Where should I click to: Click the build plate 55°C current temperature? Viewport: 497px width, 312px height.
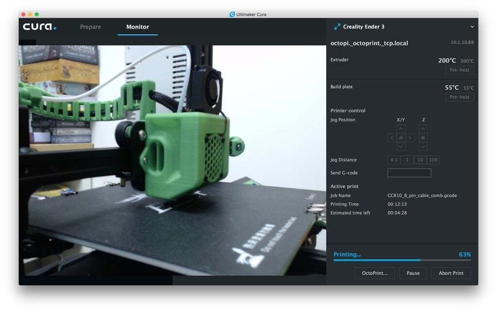pyautogui.click(x=452, y=88)
